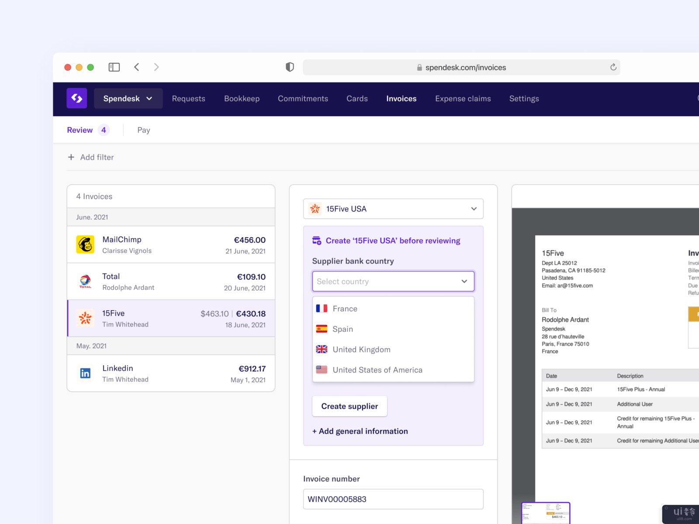699x524 pixels.
Task: Click the United States flag icon
Action: tap(322, 369)
